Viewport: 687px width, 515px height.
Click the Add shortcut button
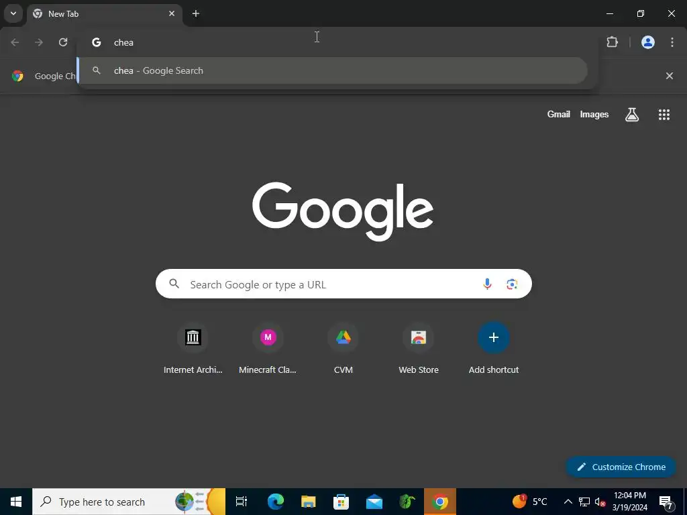493,349
